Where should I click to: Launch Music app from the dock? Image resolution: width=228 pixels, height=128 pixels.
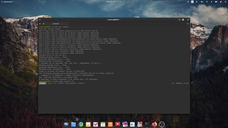tap(110, 124)
